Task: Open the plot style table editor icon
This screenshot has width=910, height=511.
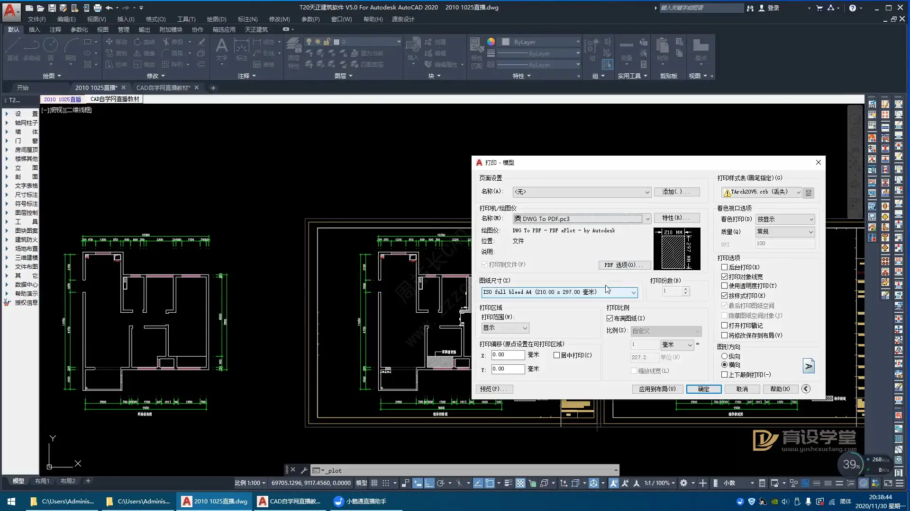Action: (x=809, y=192)
